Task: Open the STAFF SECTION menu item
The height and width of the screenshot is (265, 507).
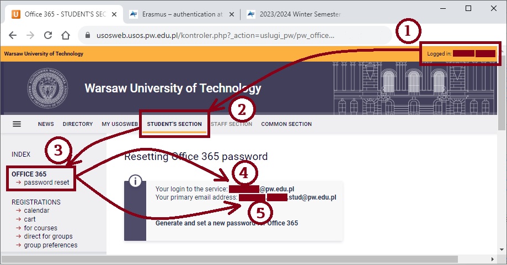Action: pyautogui.click(x=232, y=124)
